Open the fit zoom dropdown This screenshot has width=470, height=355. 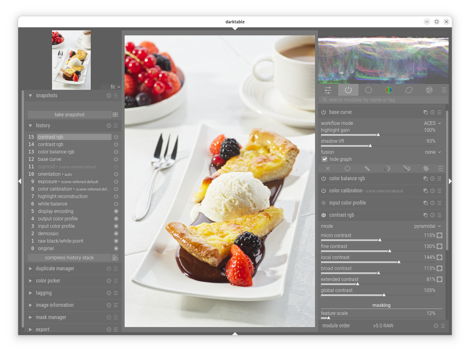(115, 87)
